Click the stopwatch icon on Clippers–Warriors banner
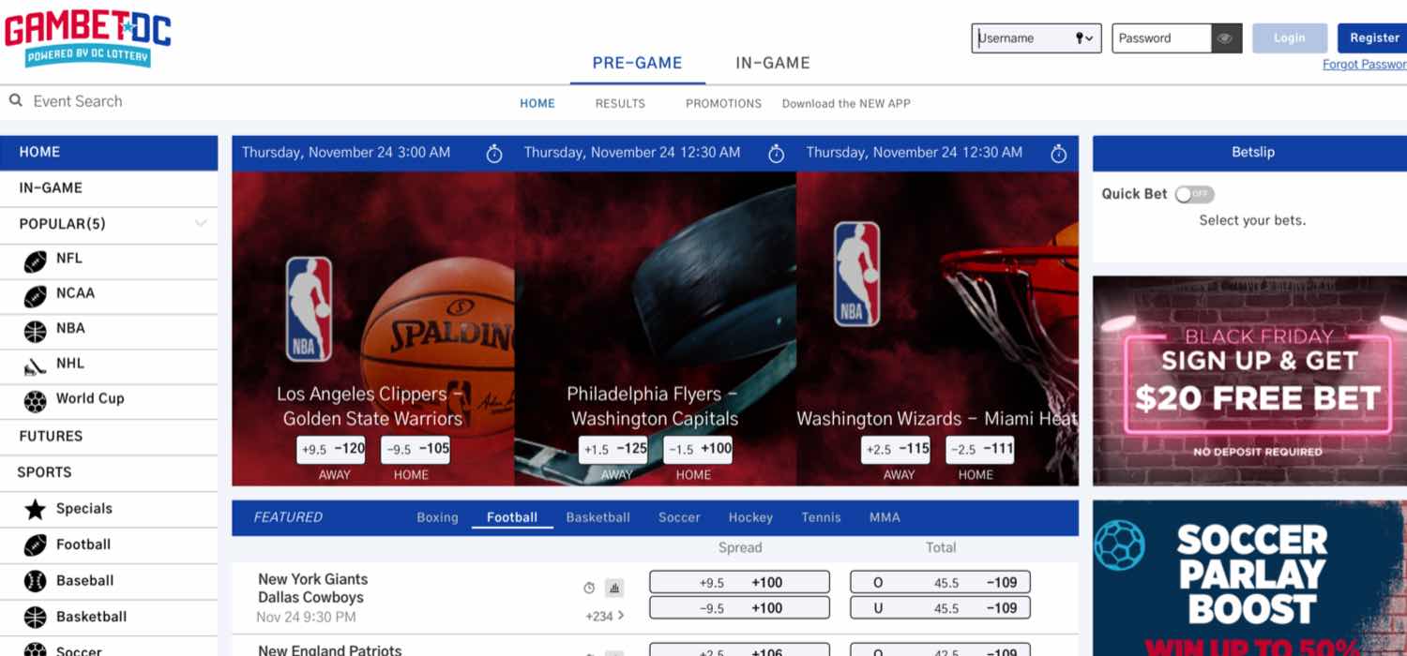Image resolution: width=1407 pixels, height=656 pixels. point(494,154)
